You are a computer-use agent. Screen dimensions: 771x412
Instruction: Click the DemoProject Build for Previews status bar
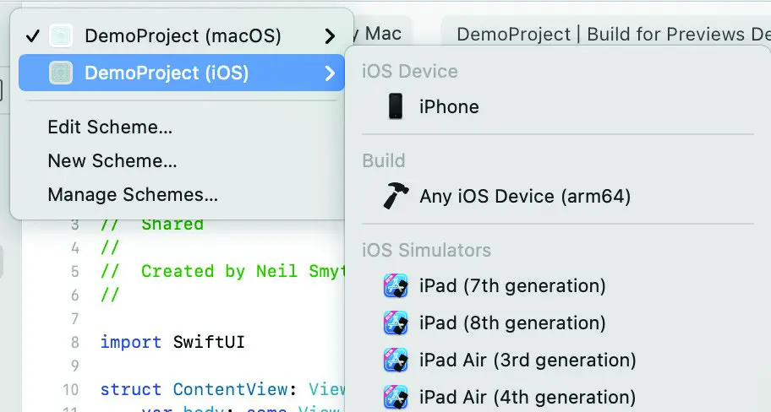pos(606,34)
